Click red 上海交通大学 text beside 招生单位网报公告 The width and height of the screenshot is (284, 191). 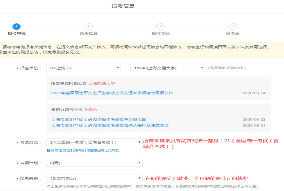pyautogui.click(x=101, y=83)
